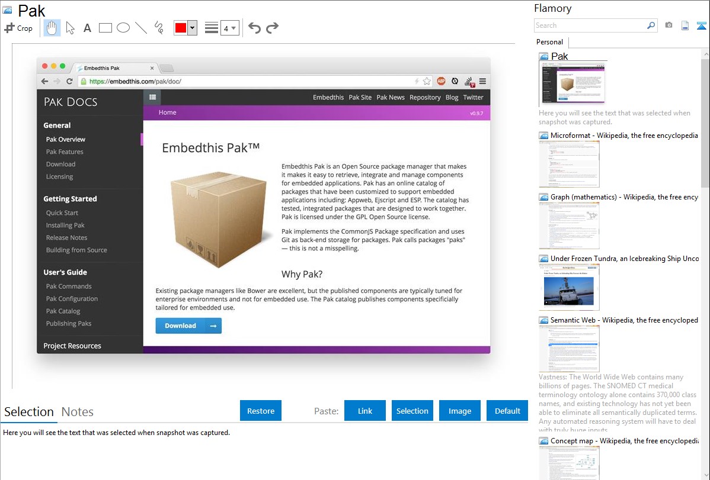
Task: Open the Pak snapshot thumbnail
Action: tap(573, 83)
